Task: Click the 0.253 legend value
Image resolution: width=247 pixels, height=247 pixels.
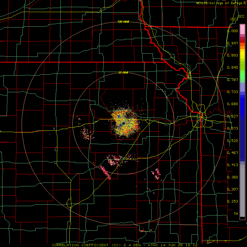Action: (x=232, y=201)
